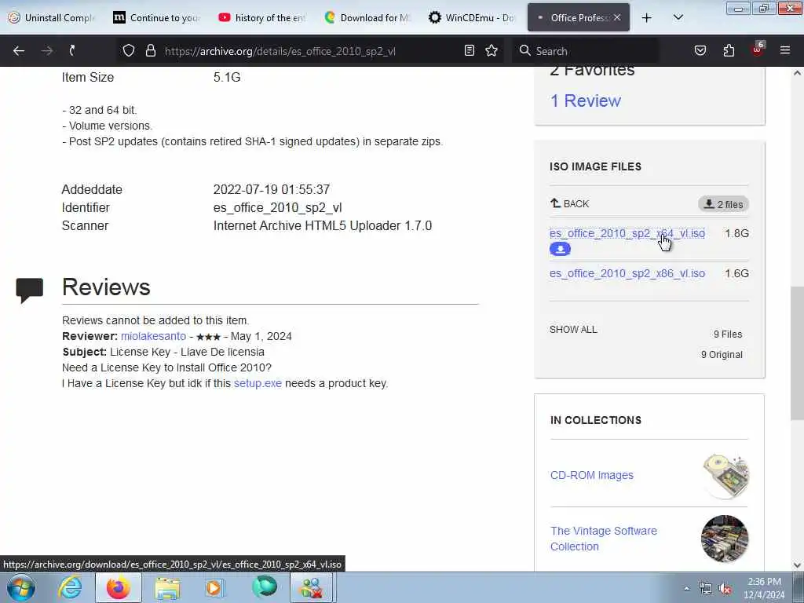804x603 pixels.
Task: Click the address bar URL field
Action: click(310, 51)
